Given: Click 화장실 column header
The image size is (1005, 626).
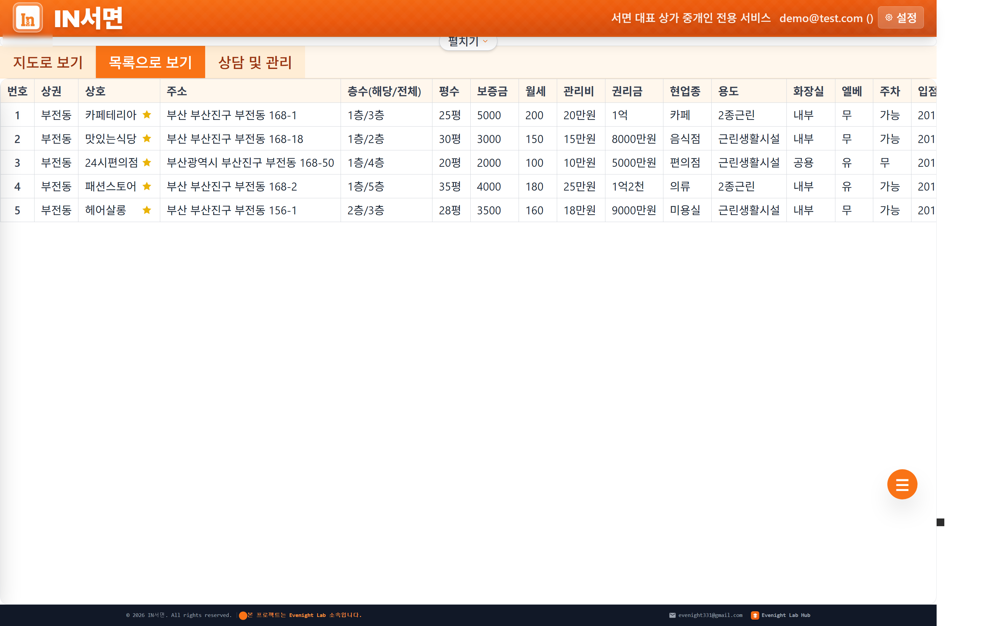Looking at the screenshot, I should (811, 91).
